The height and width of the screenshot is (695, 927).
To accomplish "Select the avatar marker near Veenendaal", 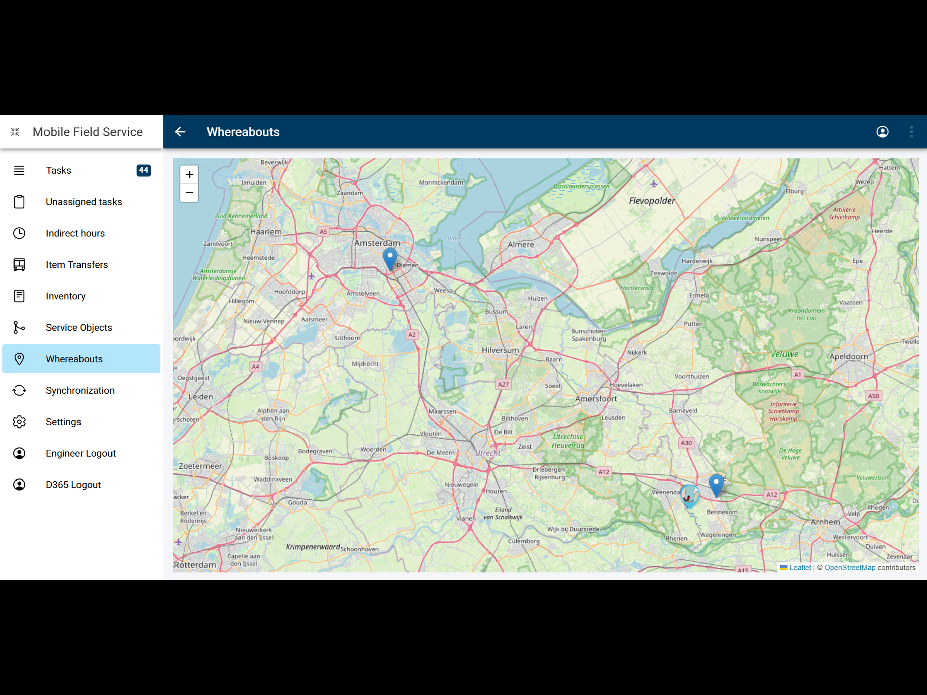I will click(690, 496).
